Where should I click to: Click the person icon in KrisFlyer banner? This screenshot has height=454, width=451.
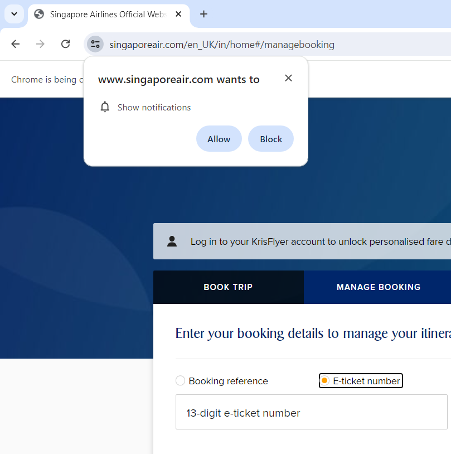(x=172, y=242)
